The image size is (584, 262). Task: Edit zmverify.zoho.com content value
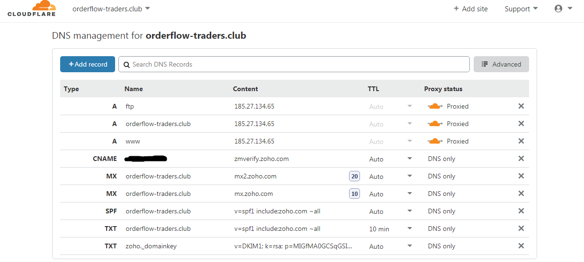(261, 159)
